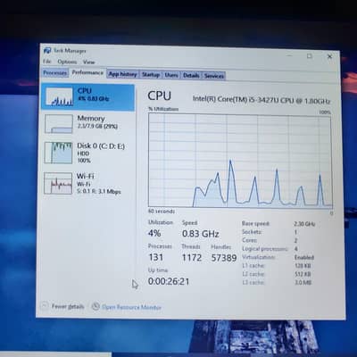Select the Wi-Fi mini graph thumbnail
Image resolution: width=357 pixels, height=357 pixels.
click(x=58, y=183)
